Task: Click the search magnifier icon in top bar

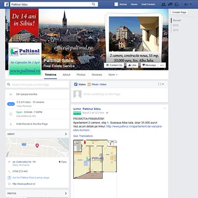Action: point(93,4)
